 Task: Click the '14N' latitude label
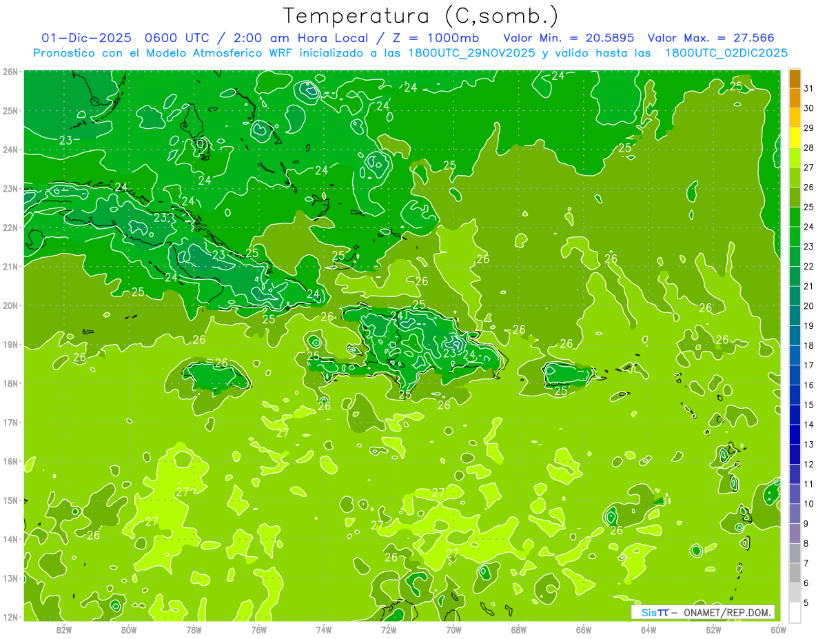pos(10,539)
